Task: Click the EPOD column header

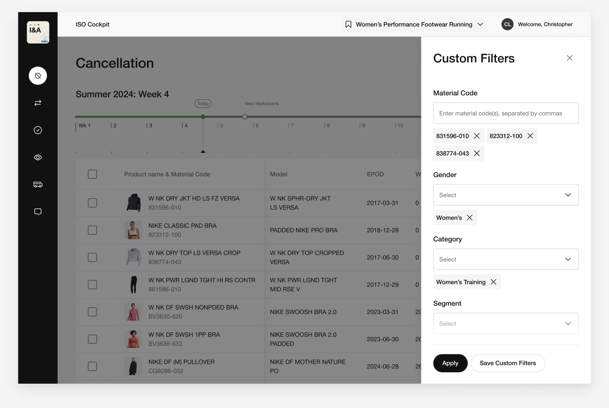Action: pos(375,174)
